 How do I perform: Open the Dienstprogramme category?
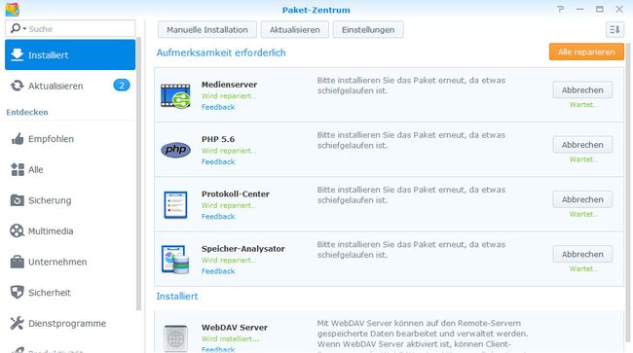[x=70, y=323]
